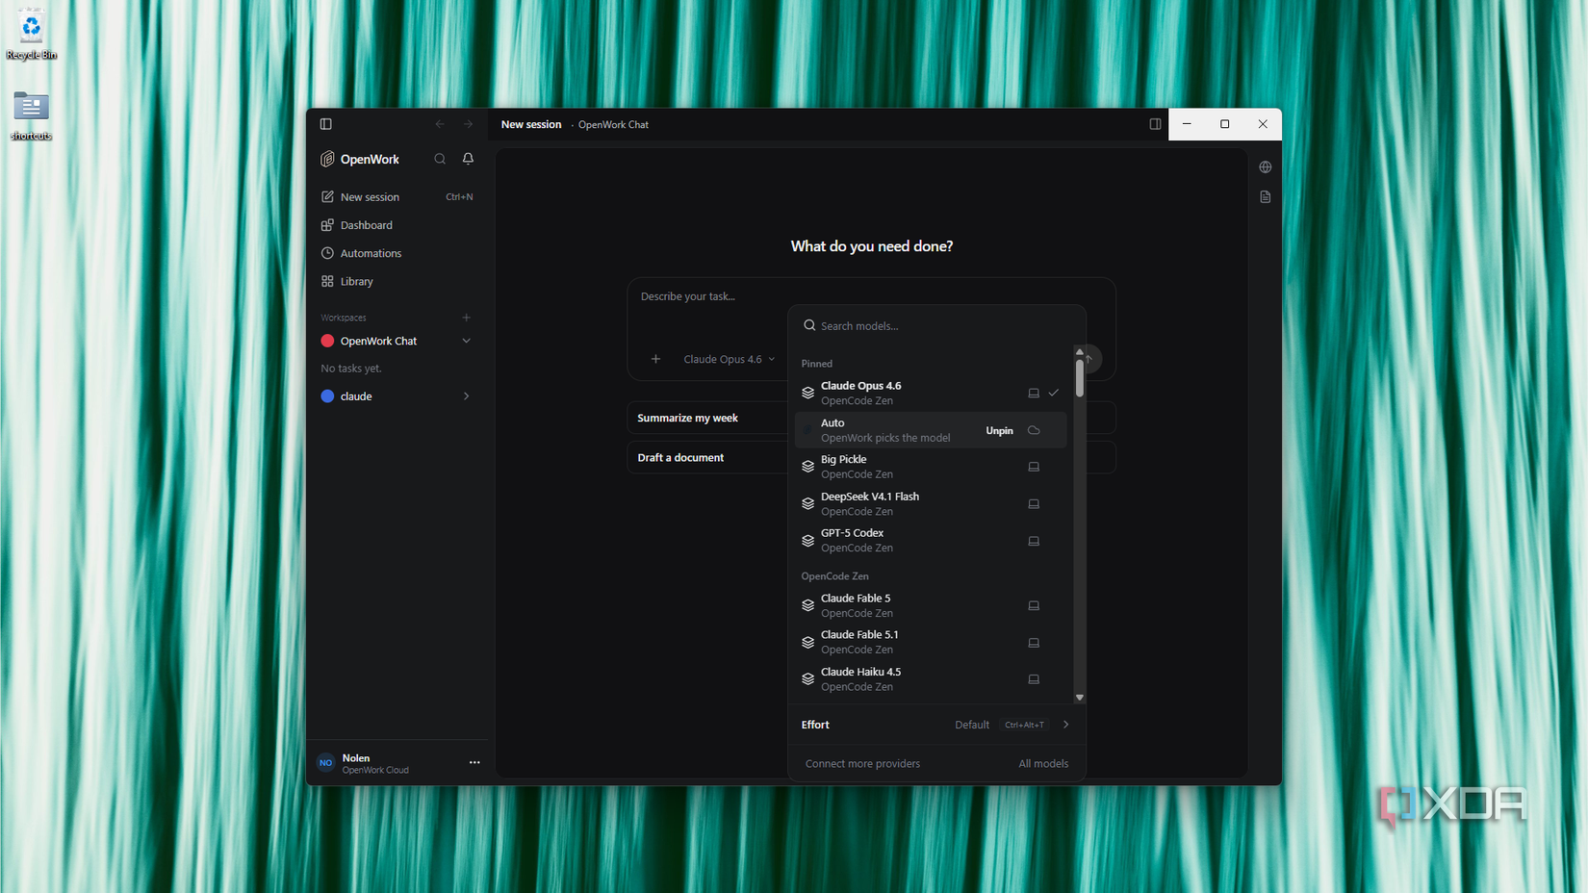Add a new workspace with plus icon

tap(467, 318)
